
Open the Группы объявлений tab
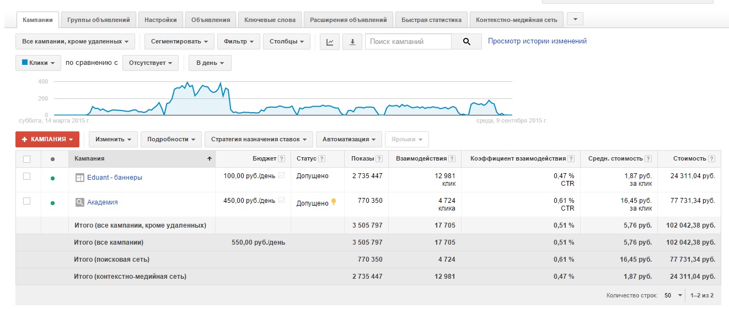tap(98, 20)
